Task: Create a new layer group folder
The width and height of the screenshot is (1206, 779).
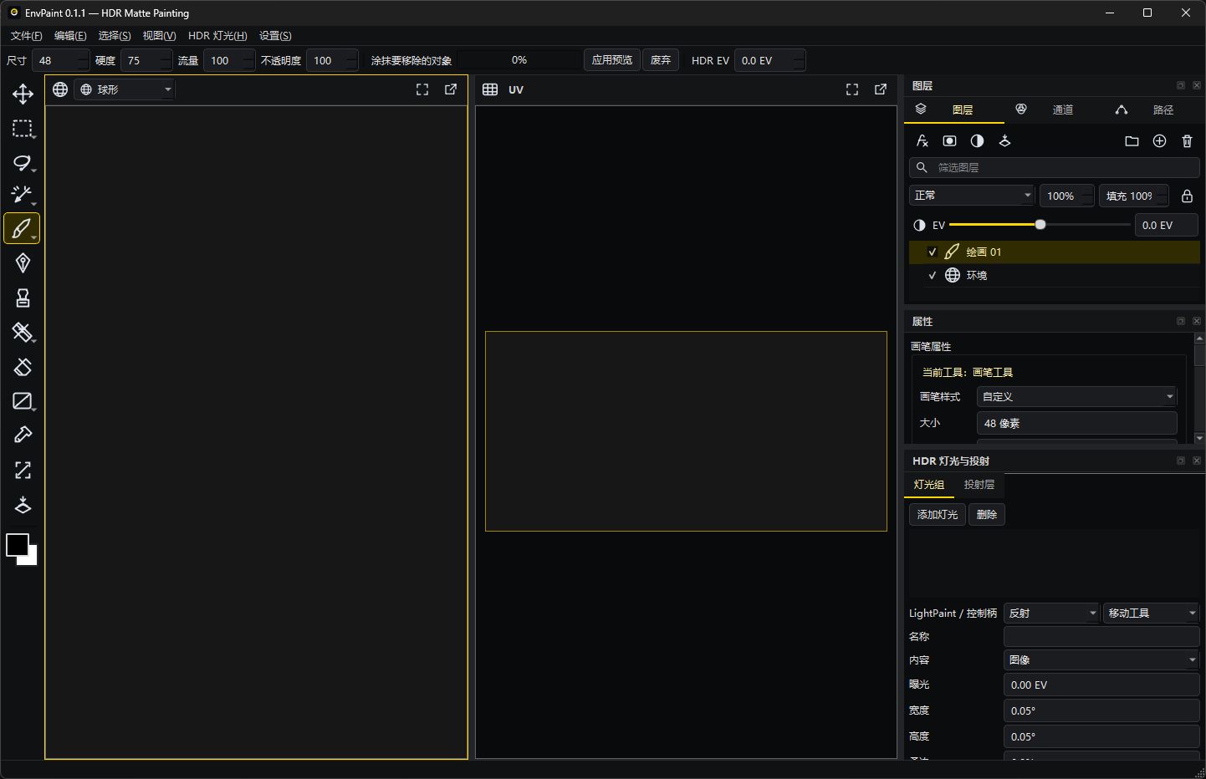Action: point(1132,141)
